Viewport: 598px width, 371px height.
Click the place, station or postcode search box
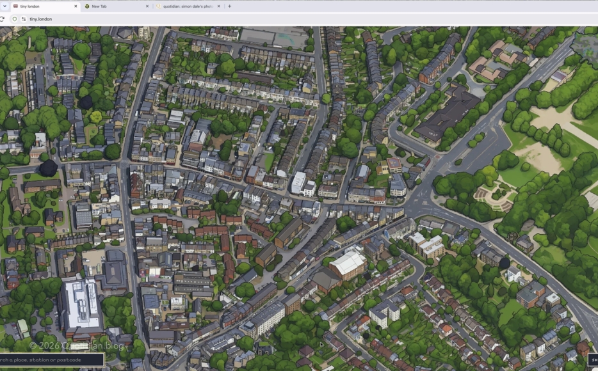(51, 360)
